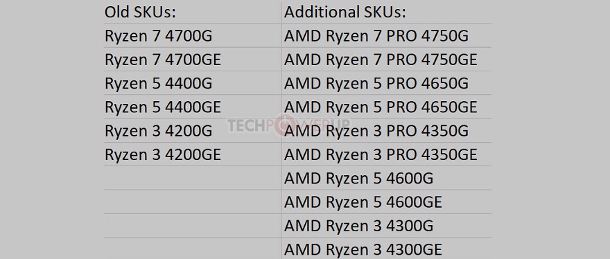The height and width of the screenshot is (259, 610).
Task: Click the AMD Ryzen 5 4600GE cell
Action: (386, 202)
